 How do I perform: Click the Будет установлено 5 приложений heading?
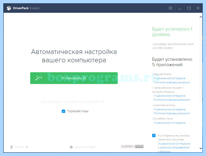point(172,62)
